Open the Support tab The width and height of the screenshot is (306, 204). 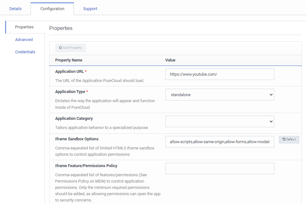click(x=90, y=9)
